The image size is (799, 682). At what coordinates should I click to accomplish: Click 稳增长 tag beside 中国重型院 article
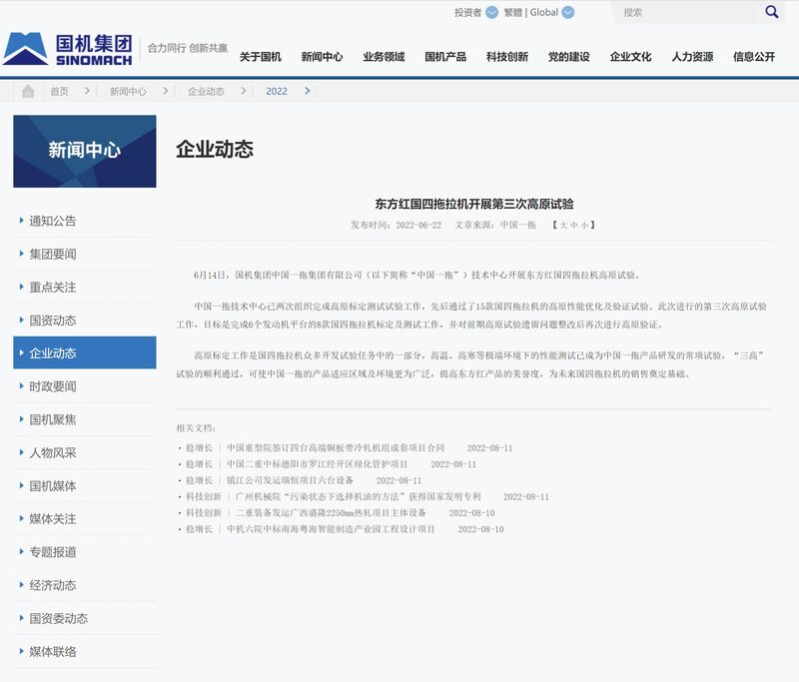tap(199, 447)
